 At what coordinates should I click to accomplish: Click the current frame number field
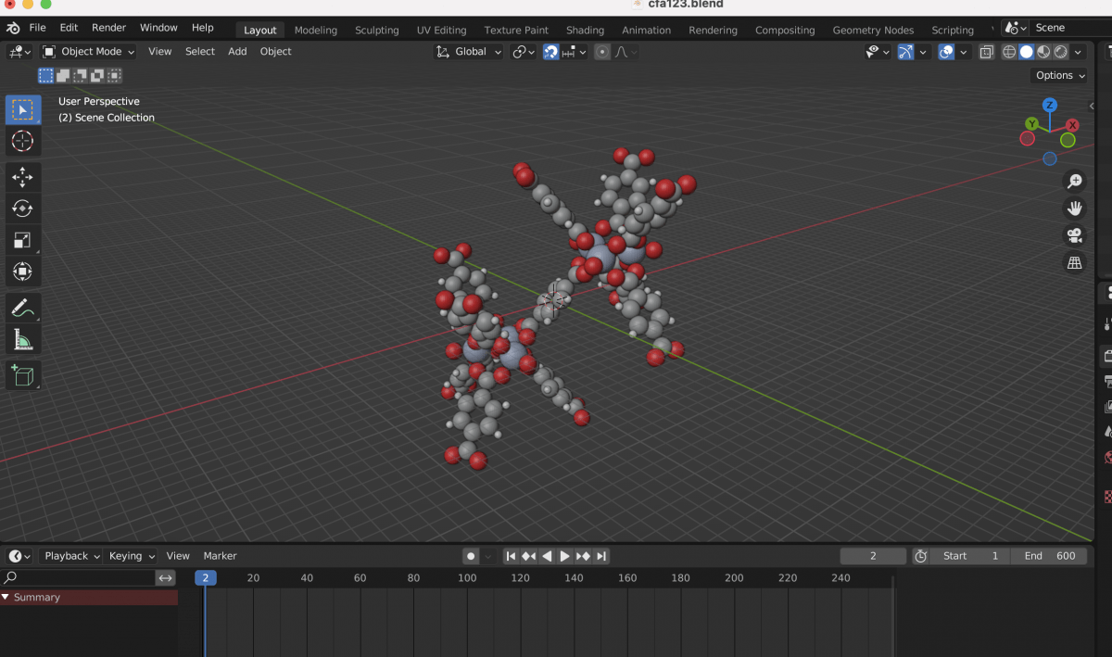point(873,556)
